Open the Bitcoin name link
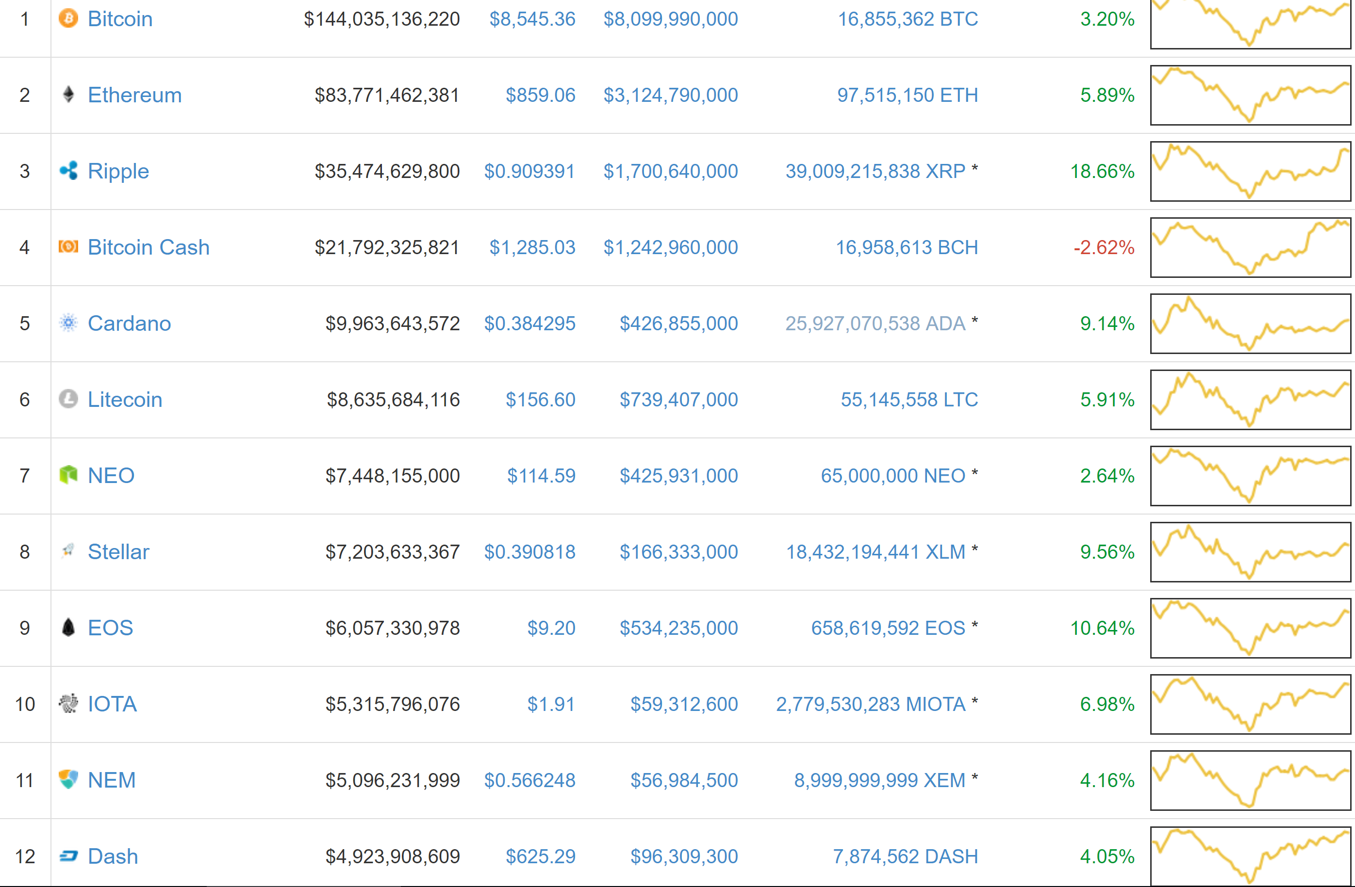Screen dimensions: 1355x887 [120, 19]
